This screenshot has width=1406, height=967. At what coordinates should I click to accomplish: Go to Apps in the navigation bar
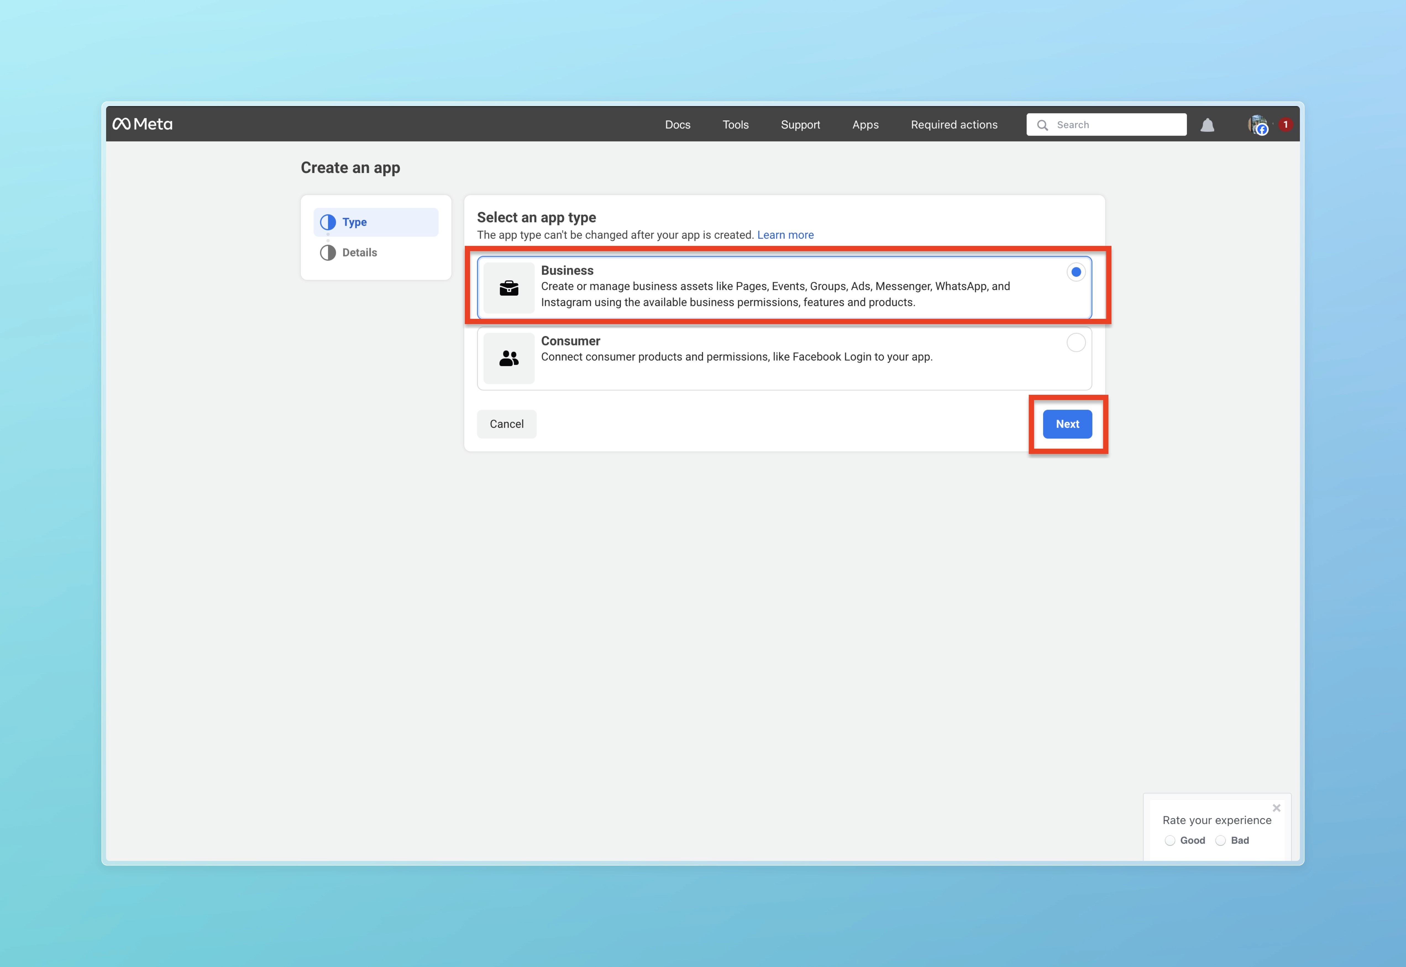point(865,125)
